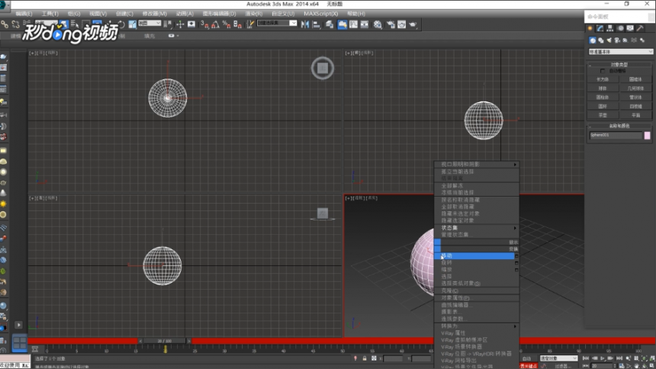Toggle the 3D Snaps icon
This screenshot has height=369, width=656.
(x=204, y=24)
